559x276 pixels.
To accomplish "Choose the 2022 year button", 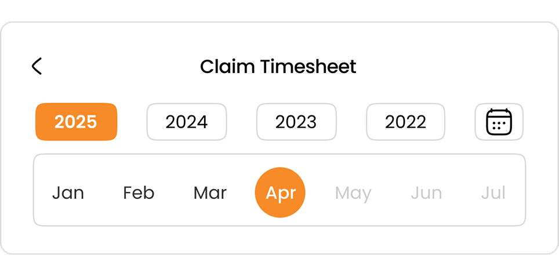I will (x=406, y=122).
